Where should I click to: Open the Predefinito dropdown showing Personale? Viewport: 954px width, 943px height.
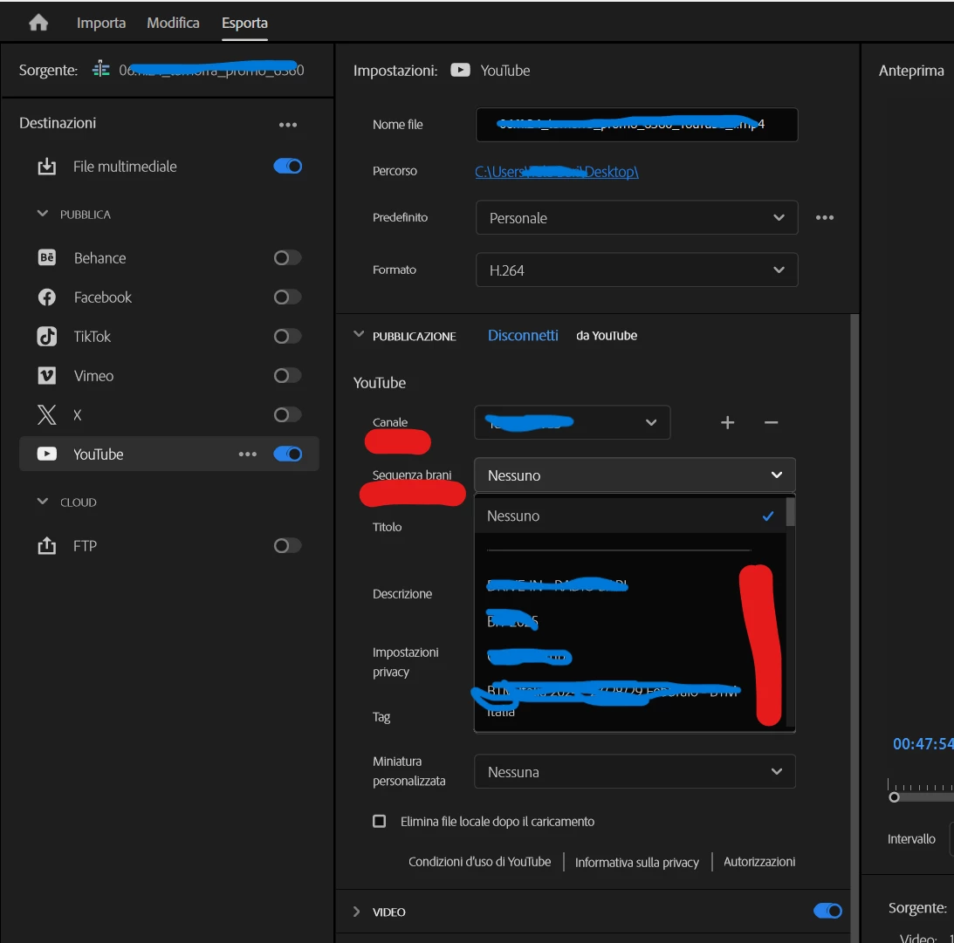(636, 218)
